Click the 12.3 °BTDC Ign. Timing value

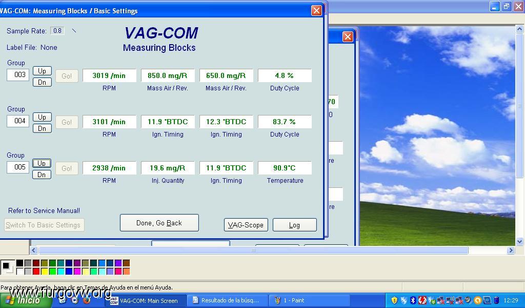pos(226,122)
